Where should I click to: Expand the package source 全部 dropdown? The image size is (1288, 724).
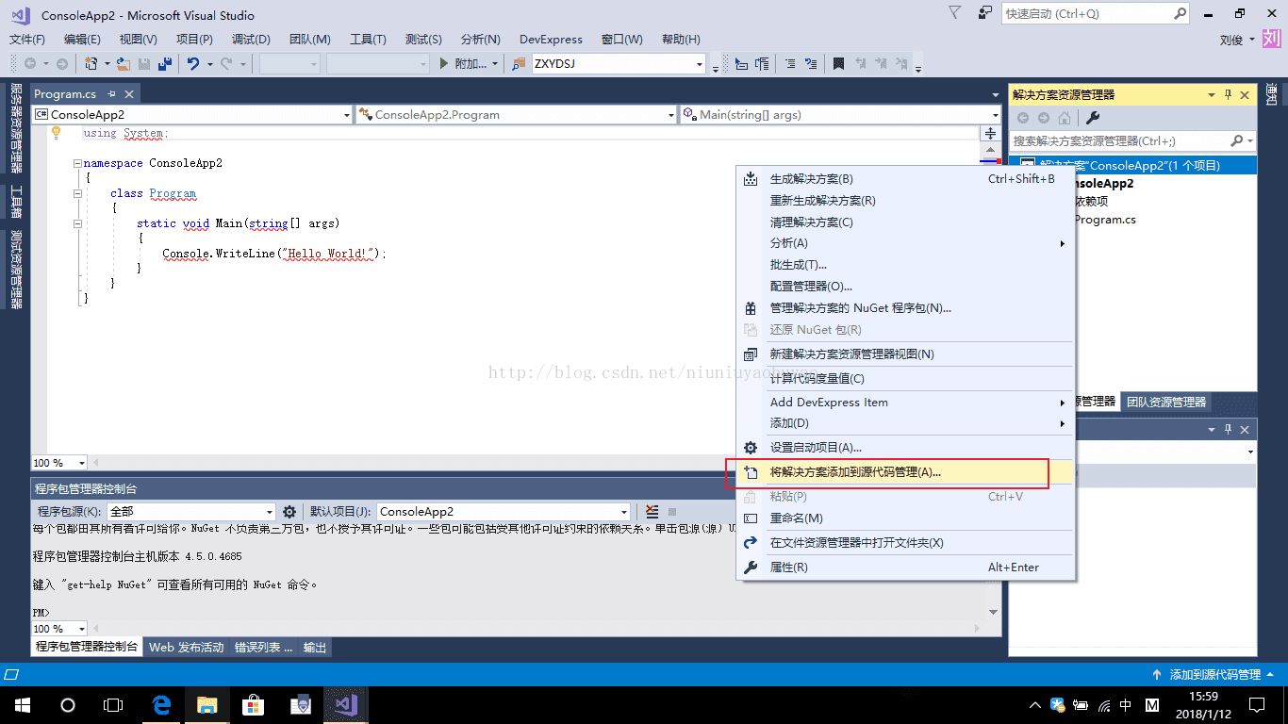coord(269,512)
